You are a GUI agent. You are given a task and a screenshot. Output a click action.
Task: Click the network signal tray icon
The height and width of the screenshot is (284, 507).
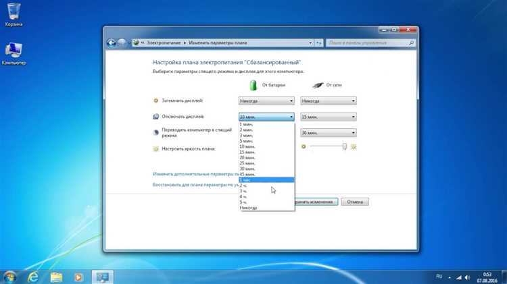459,277
